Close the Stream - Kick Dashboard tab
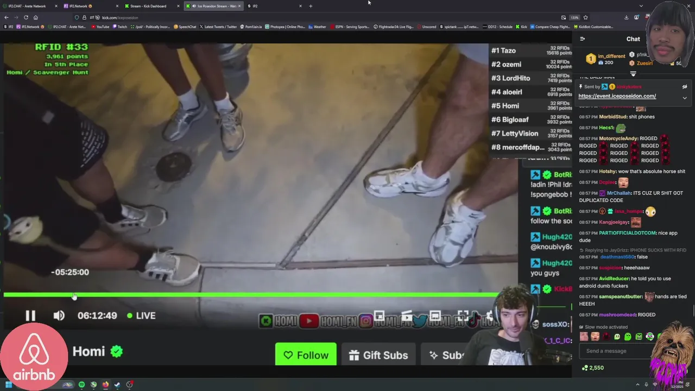 [x=178, y=6]
